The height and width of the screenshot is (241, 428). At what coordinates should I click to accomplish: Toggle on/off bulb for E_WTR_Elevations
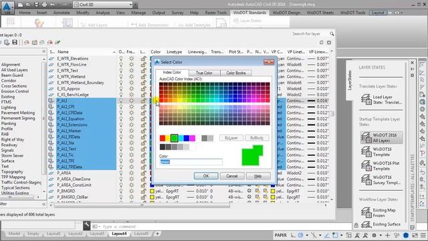click(121, 58)
